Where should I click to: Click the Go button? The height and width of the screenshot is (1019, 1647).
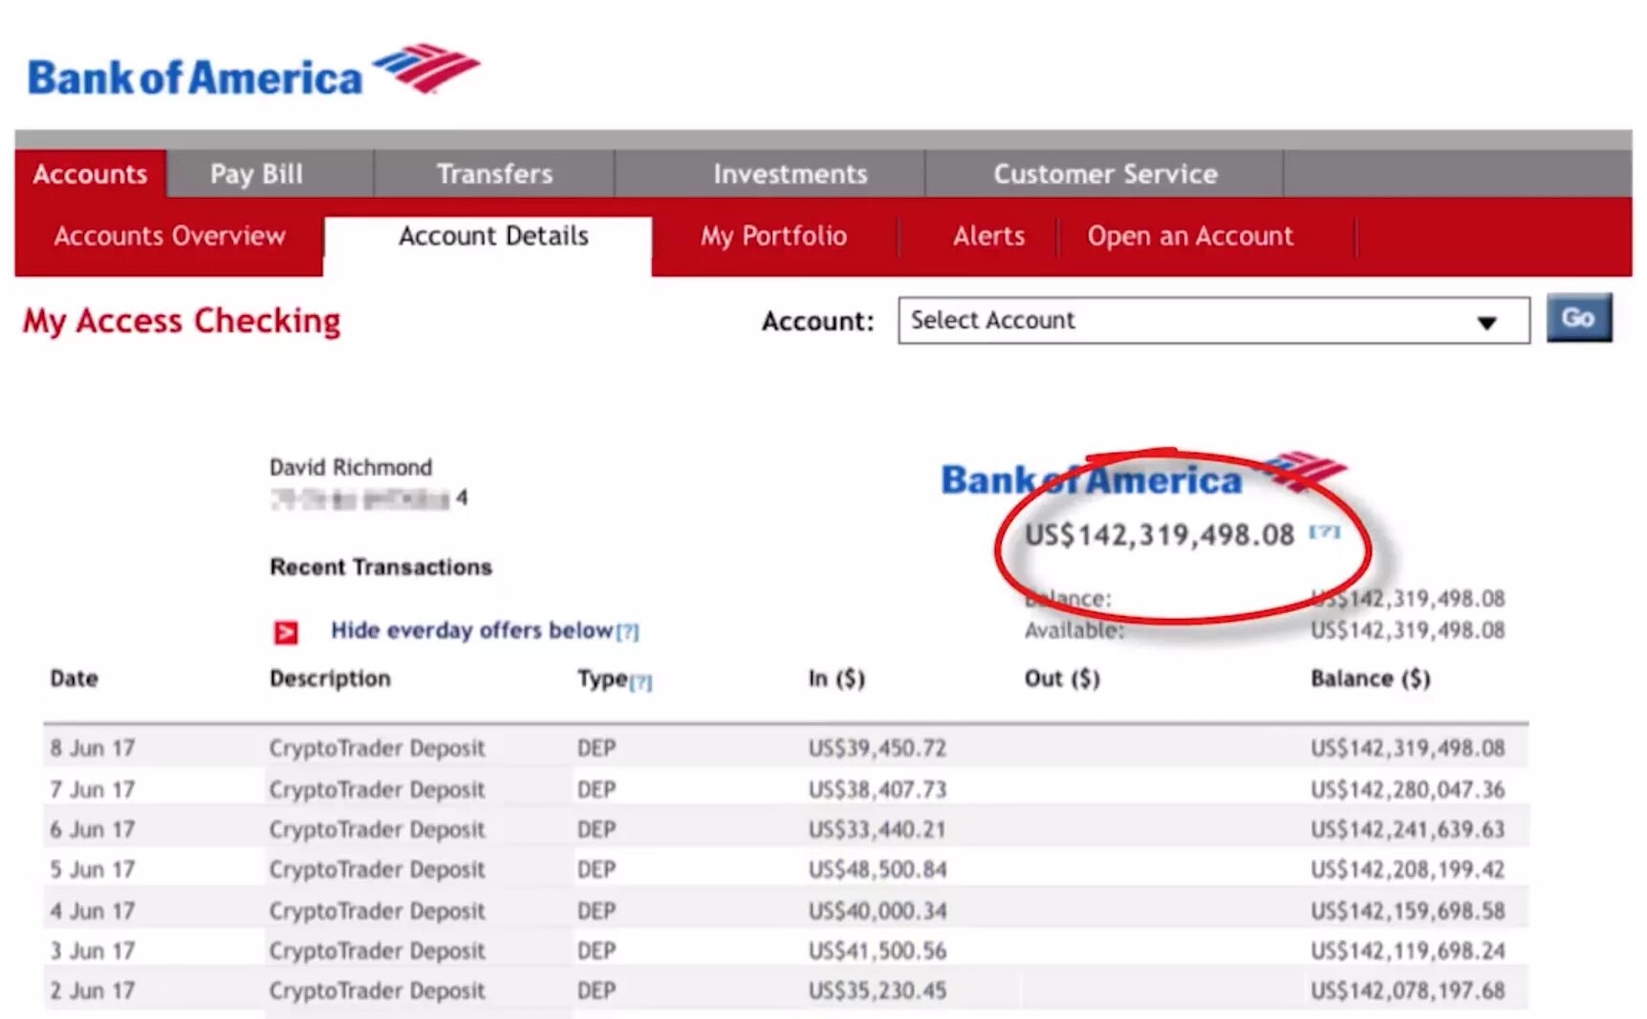pos(1578,318)
